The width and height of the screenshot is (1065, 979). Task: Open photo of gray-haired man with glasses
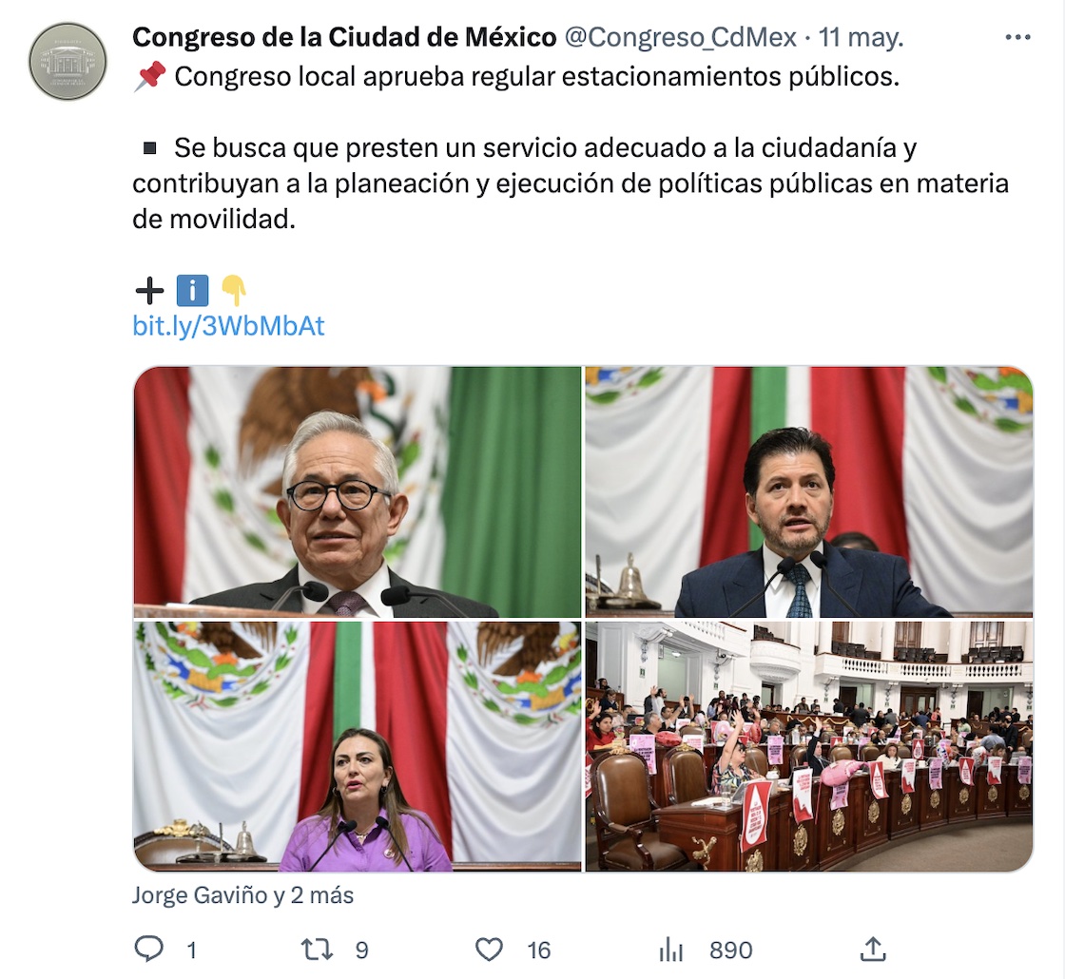358,491
